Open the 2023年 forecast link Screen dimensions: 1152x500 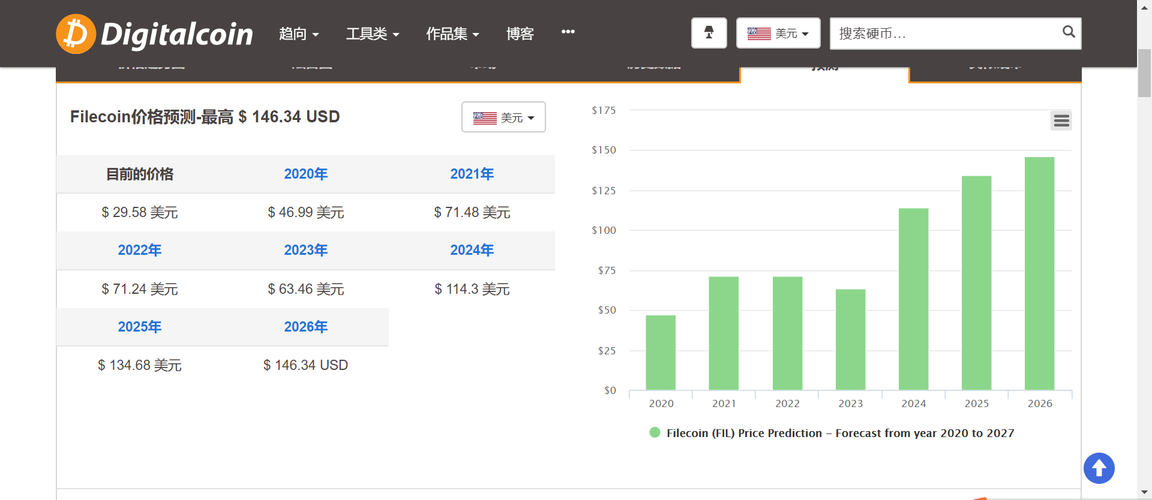(x=306, y=250)
